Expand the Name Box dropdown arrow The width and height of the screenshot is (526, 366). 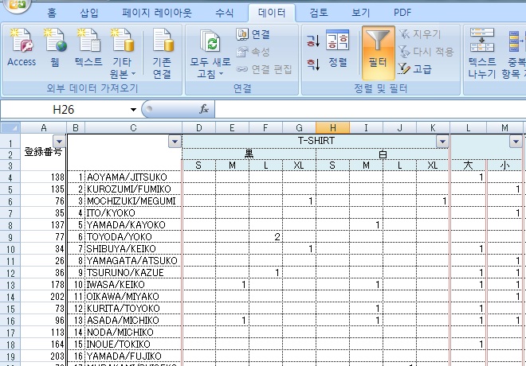point(134,109)
